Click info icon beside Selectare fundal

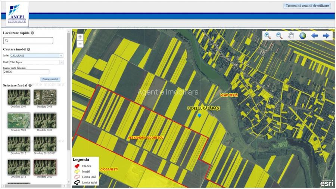tap(30, 85)
